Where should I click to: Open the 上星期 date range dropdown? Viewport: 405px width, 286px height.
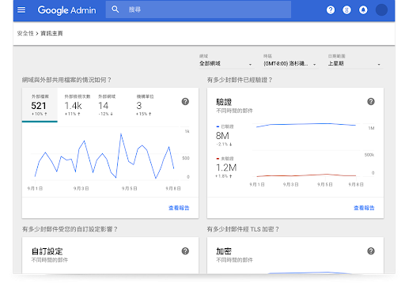tap(355, 63)
